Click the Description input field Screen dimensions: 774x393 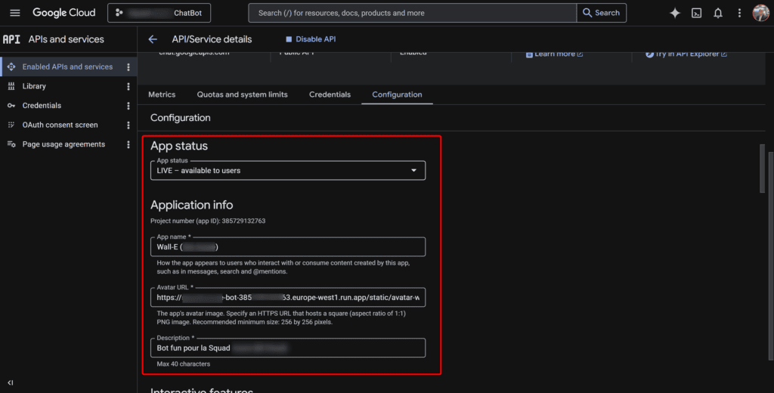[x=288, y=348]
